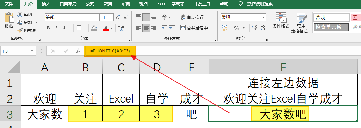Open Merge & Center dropdown arrow
361x128 pixels.
click(212, 28)
